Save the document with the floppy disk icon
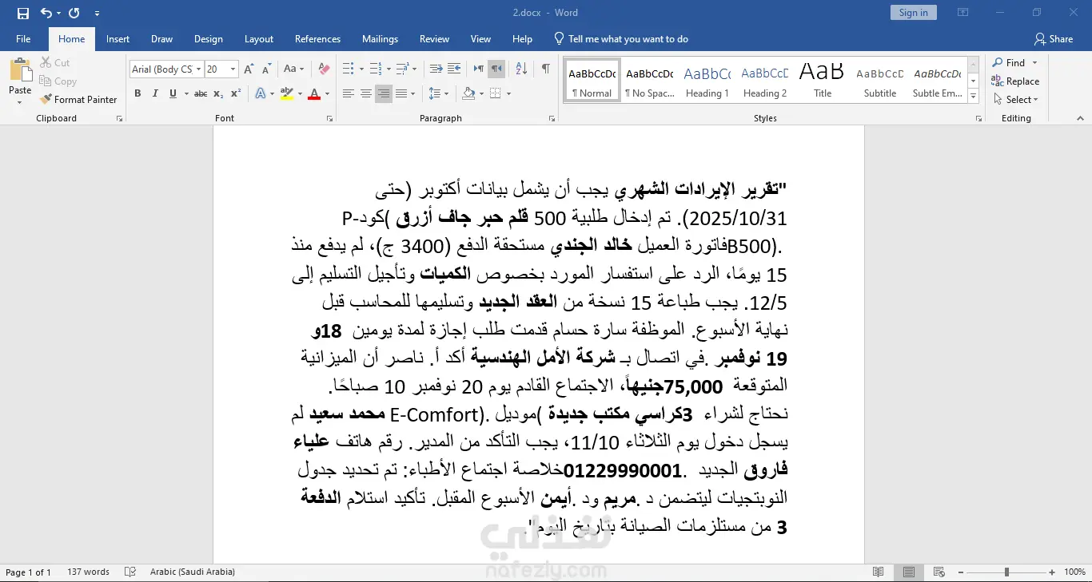This screenshot has width=1092, height=582. click(x=22, y=13)
